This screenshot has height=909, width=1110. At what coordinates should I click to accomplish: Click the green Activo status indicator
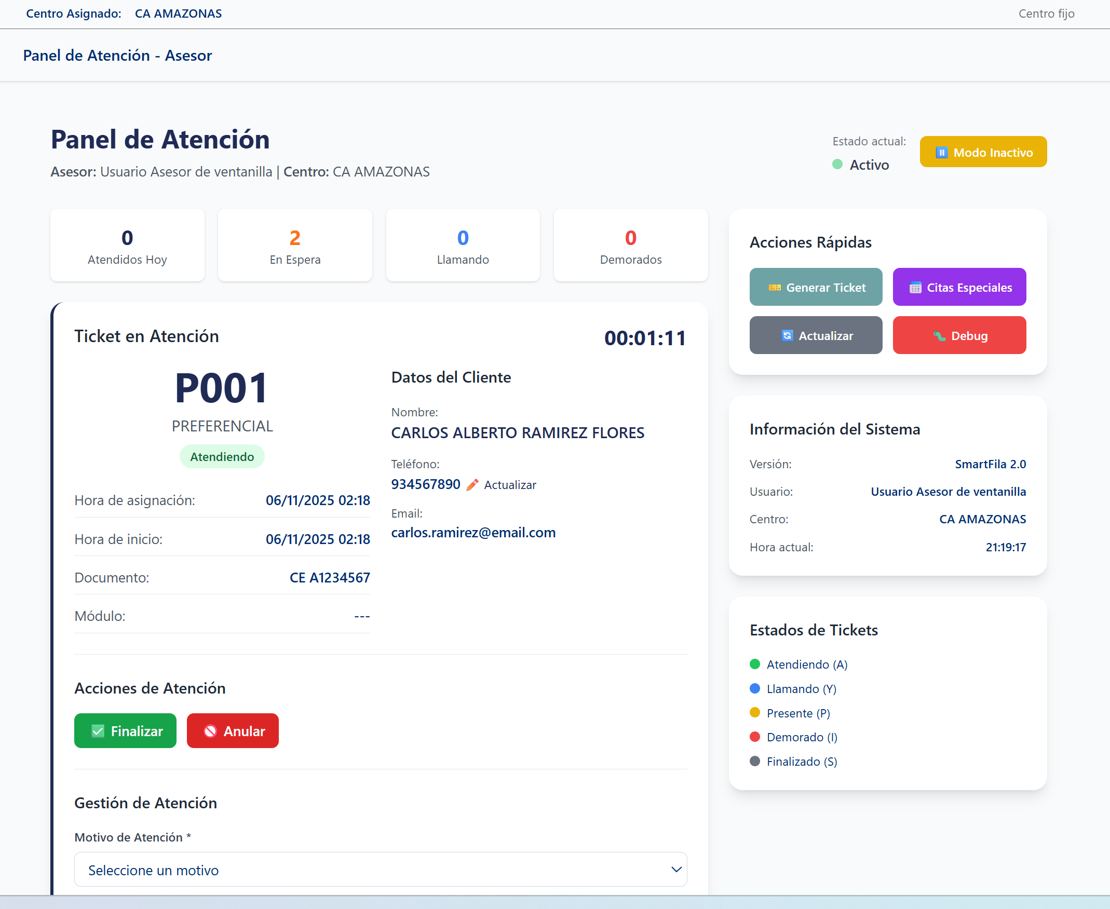[x=839, y=165]
